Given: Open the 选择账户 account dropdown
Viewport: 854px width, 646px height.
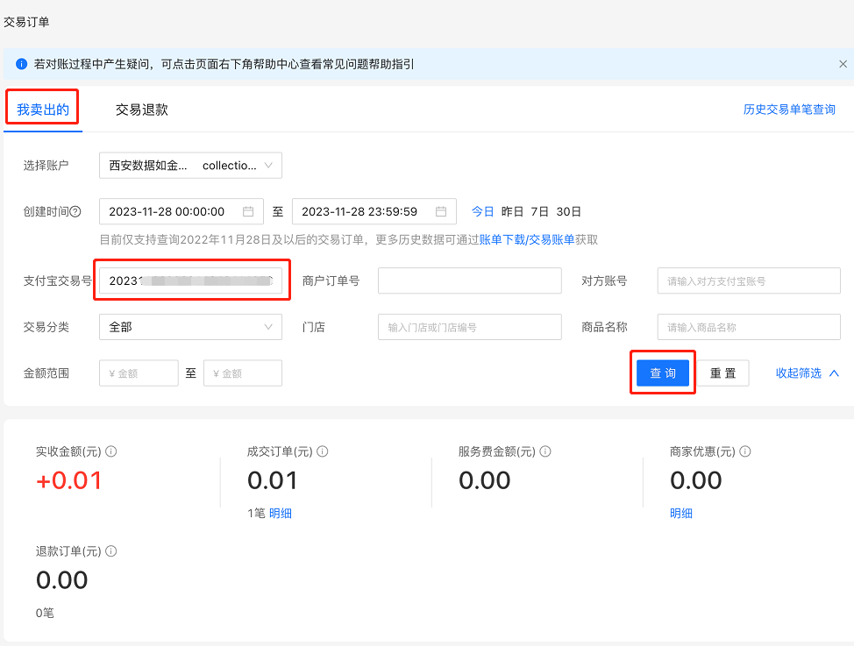Looking at the screenshot, I should coord(190,166).
